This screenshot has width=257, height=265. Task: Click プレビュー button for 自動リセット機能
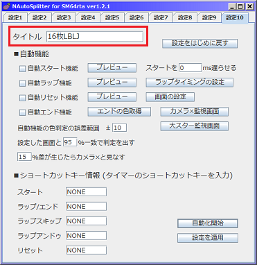pos(112,97)
